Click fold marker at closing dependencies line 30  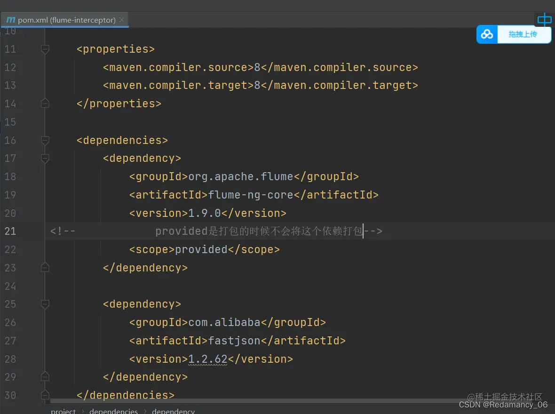(x=45, y=395)
